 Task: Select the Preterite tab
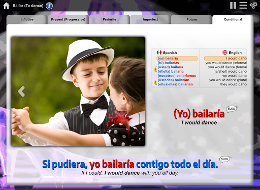pyautogui.click(x=109, y=19)
